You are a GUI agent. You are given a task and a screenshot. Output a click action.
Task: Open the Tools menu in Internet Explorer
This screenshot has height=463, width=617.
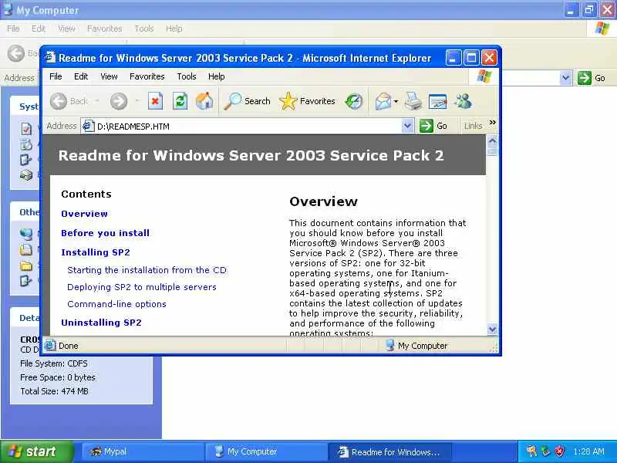pos(187,76)
